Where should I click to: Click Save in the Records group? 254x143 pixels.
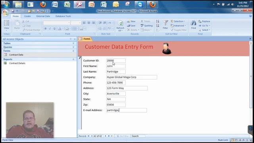pos(131,25)
